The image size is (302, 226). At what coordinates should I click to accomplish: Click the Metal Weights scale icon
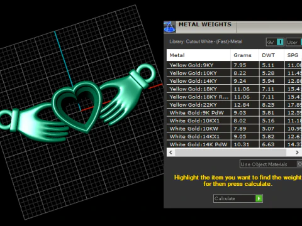[169, 27]
